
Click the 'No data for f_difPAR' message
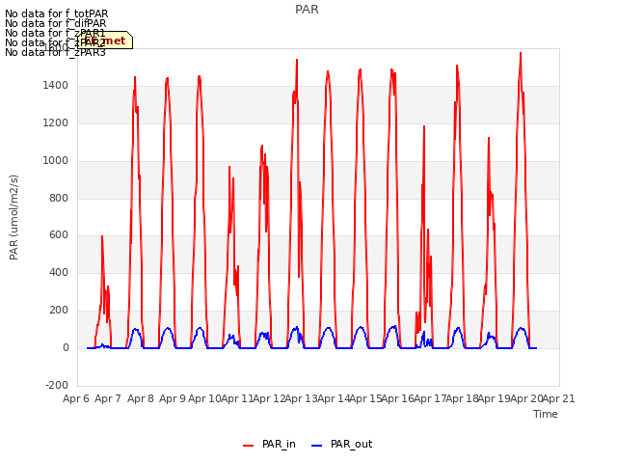click(56, 23)
